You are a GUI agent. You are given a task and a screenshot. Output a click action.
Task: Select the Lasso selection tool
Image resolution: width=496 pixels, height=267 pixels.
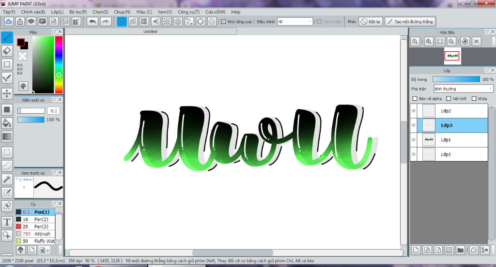coord(7,165)
